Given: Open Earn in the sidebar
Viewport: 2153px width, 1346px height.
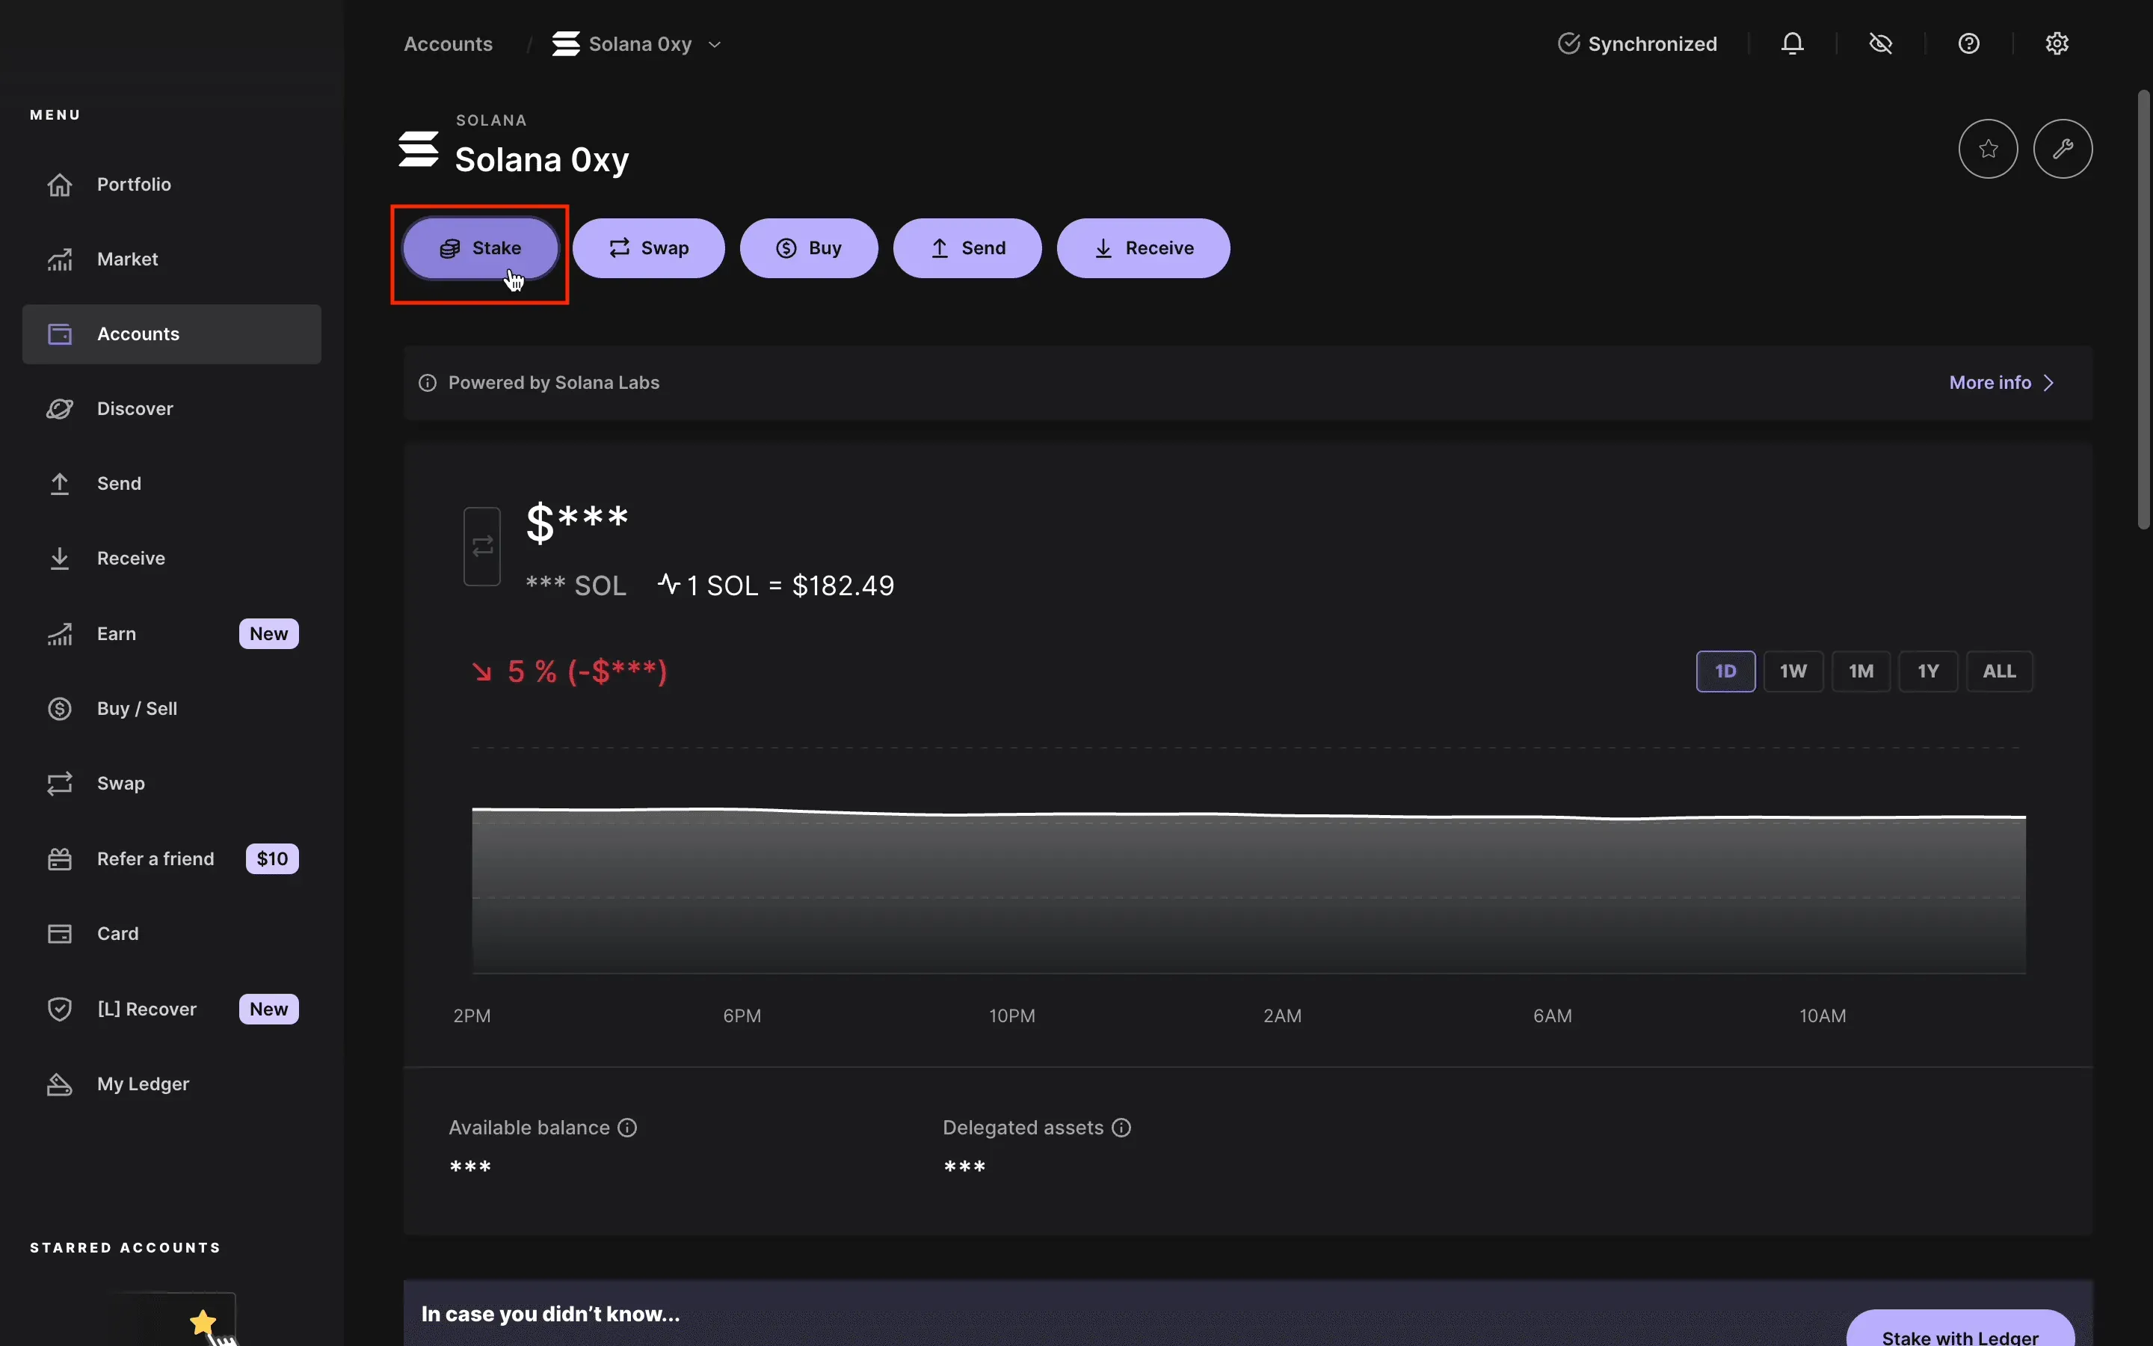Looking at the screenshot, I should (172, 634).
